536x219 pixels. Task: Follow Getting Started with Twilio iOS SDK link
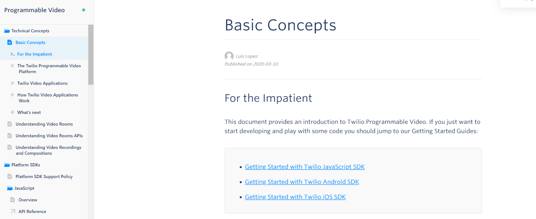pos(295,197)
